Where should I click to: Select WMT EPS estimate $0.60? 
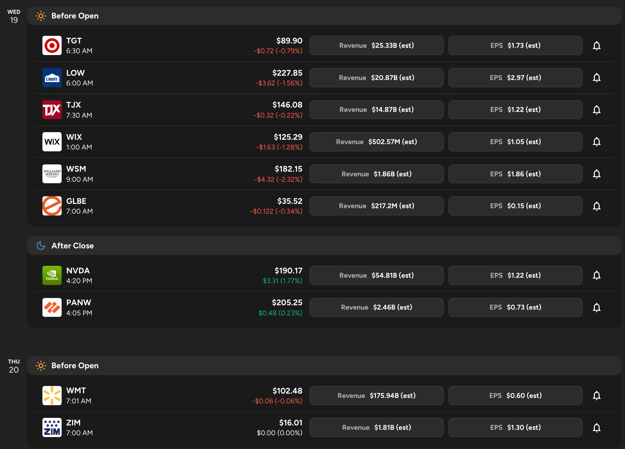(x=515, y=395)
